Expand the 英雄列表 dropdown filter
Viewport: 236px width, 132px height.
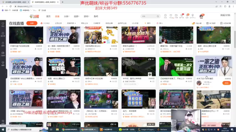click(71, 23)
